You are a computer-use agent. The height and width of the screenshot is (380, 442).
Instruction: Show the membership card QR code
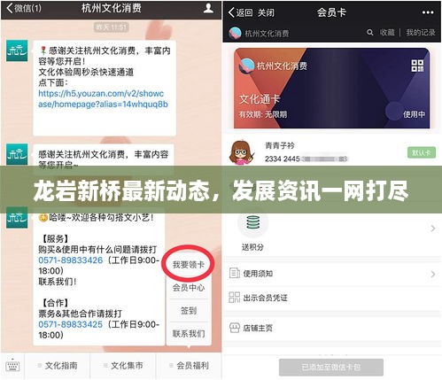(417, 66)
